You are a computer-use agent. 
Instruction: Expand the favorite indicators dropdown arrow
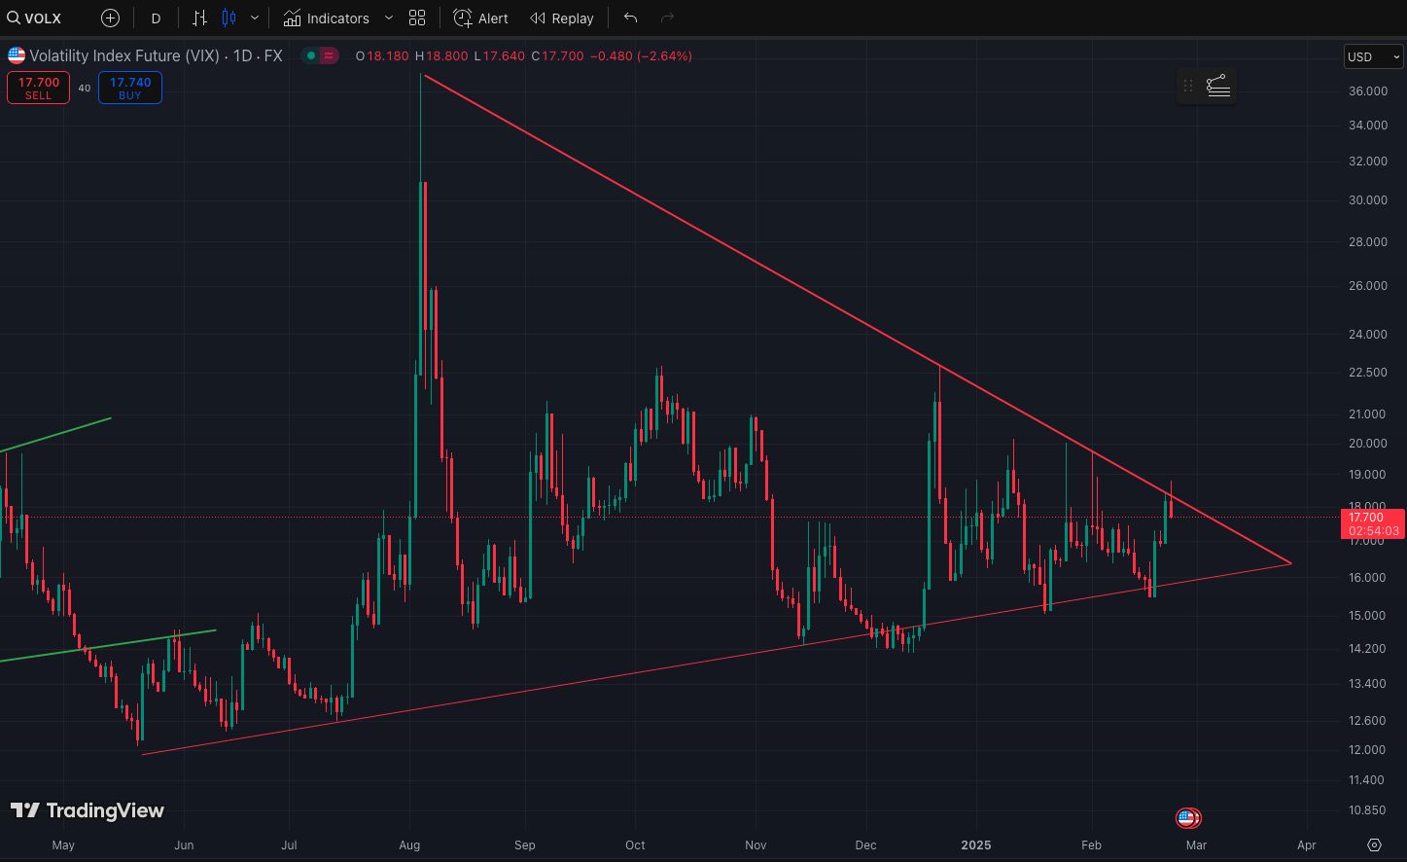[x=389, y=18]
